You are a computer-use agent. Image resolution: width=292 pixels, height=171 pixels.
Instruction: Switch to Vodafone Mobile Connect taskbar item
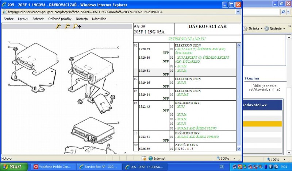54,167
